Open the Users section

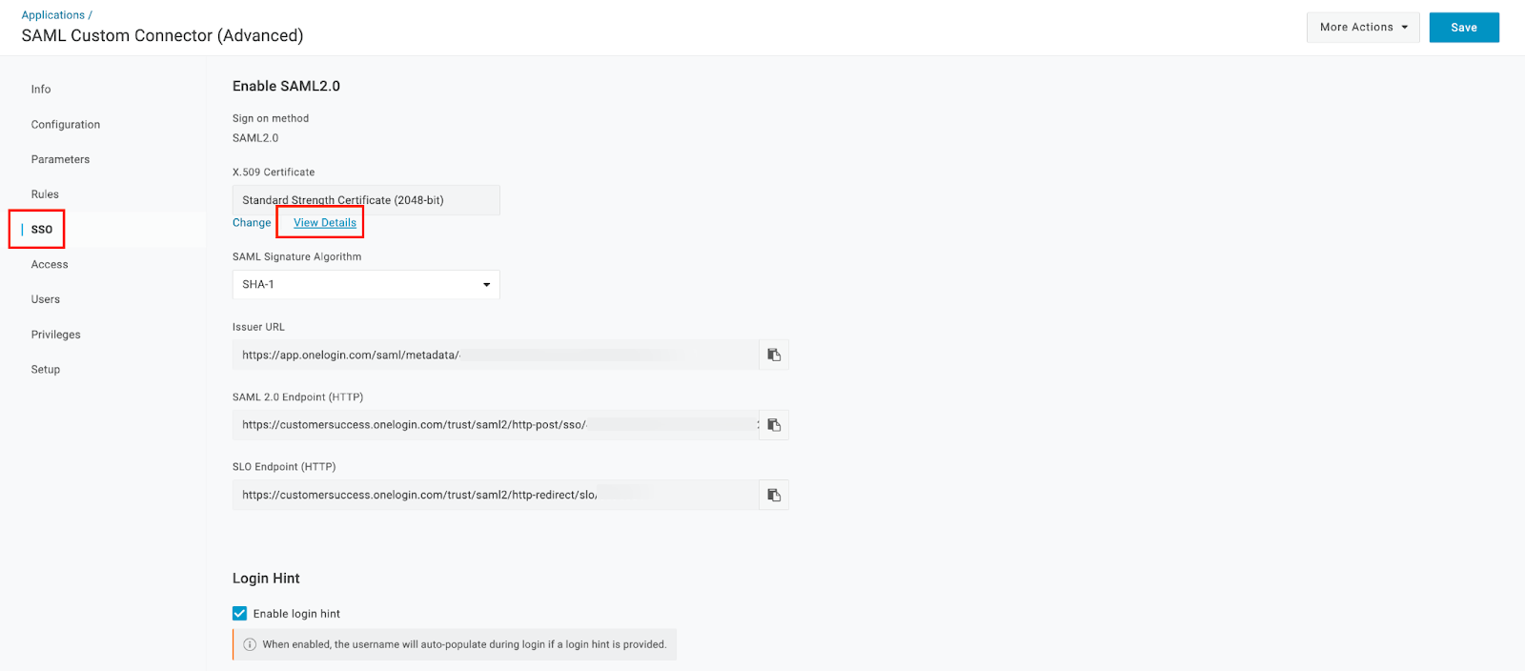(46, 299)
